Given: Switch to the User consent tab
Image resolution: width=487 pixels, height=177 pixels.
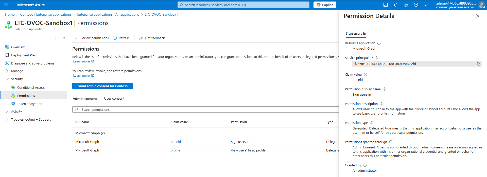Looking at the screenshot, I should tap(114, 99).
